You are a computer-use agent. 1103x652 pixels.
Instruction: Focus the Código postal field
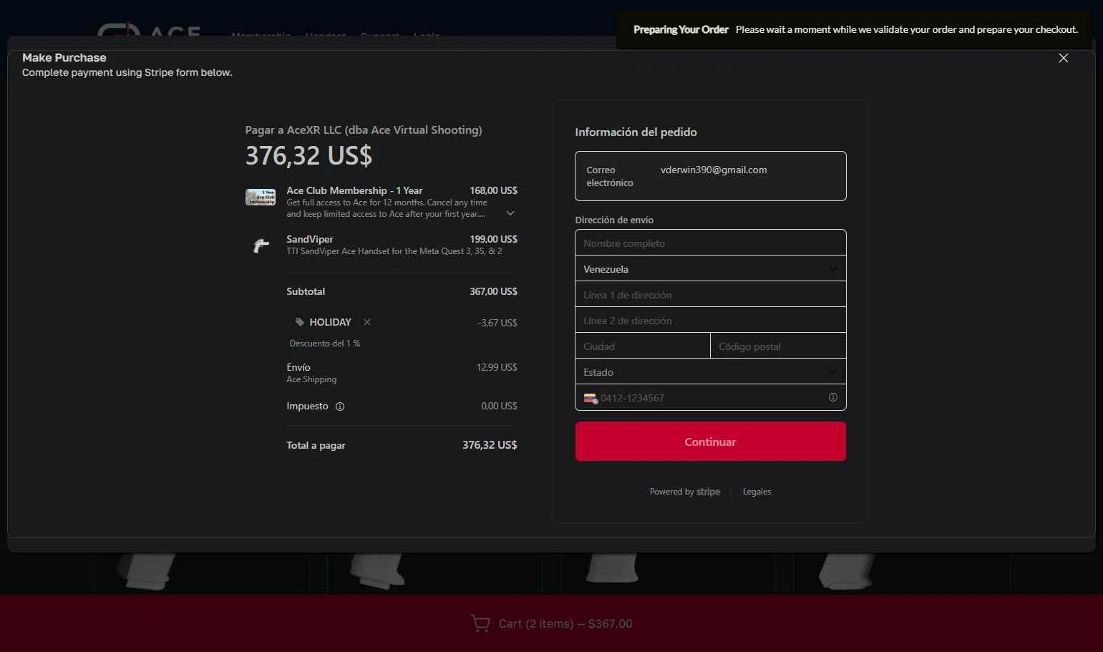pyautogui.click(x=779, y=346)
